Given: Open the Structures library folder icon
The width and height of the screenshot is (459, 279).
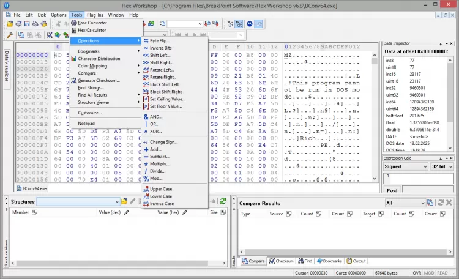Looking at the screenshot, I should [x=124, y=201].
